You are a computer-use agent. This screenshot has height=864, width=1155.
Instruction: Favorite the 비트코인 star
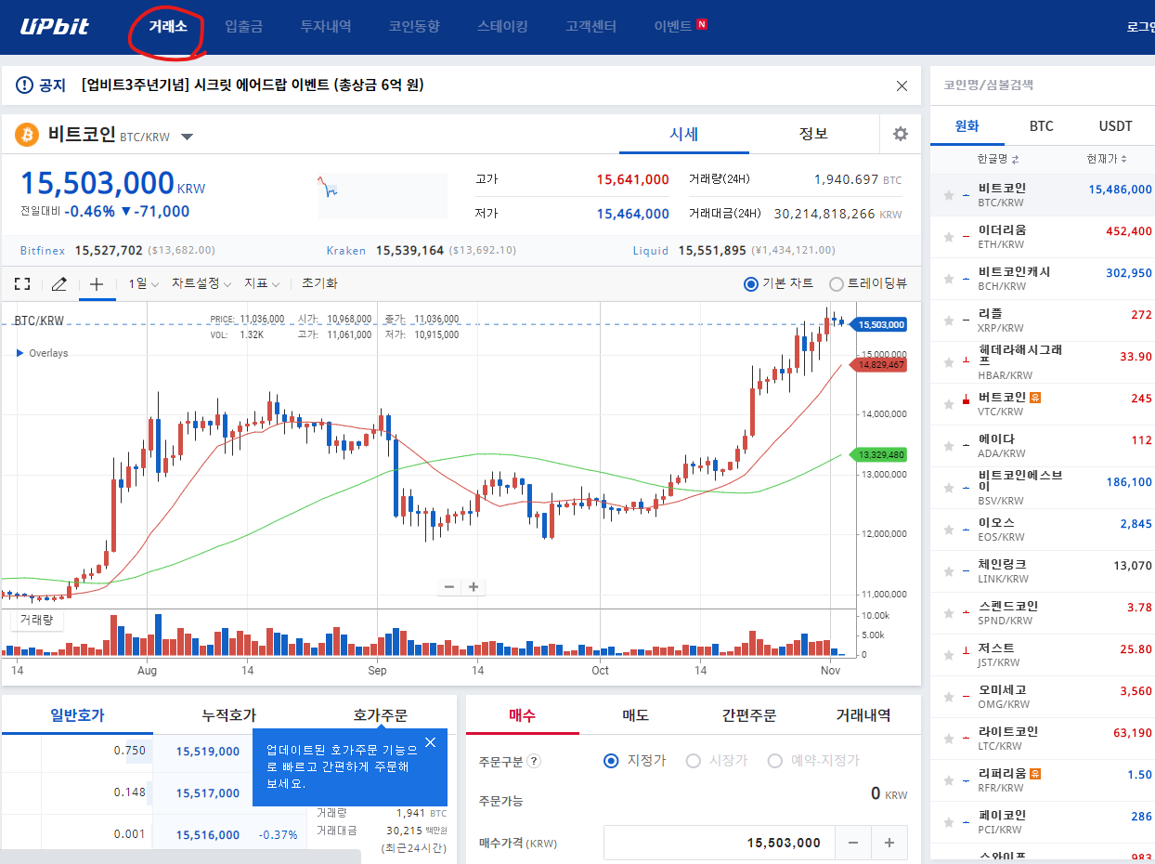[949, 195]
